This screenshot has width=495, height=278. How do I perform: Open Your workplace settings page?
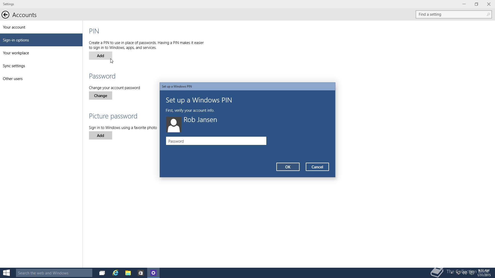click(41, 53)
